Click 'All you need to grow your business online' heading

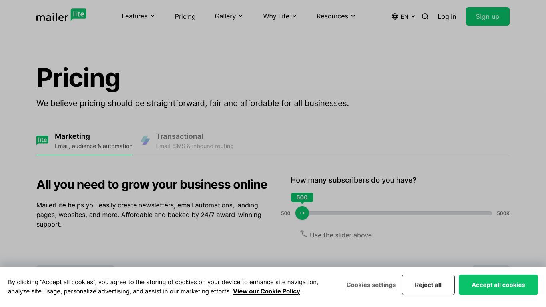[152, 184]
